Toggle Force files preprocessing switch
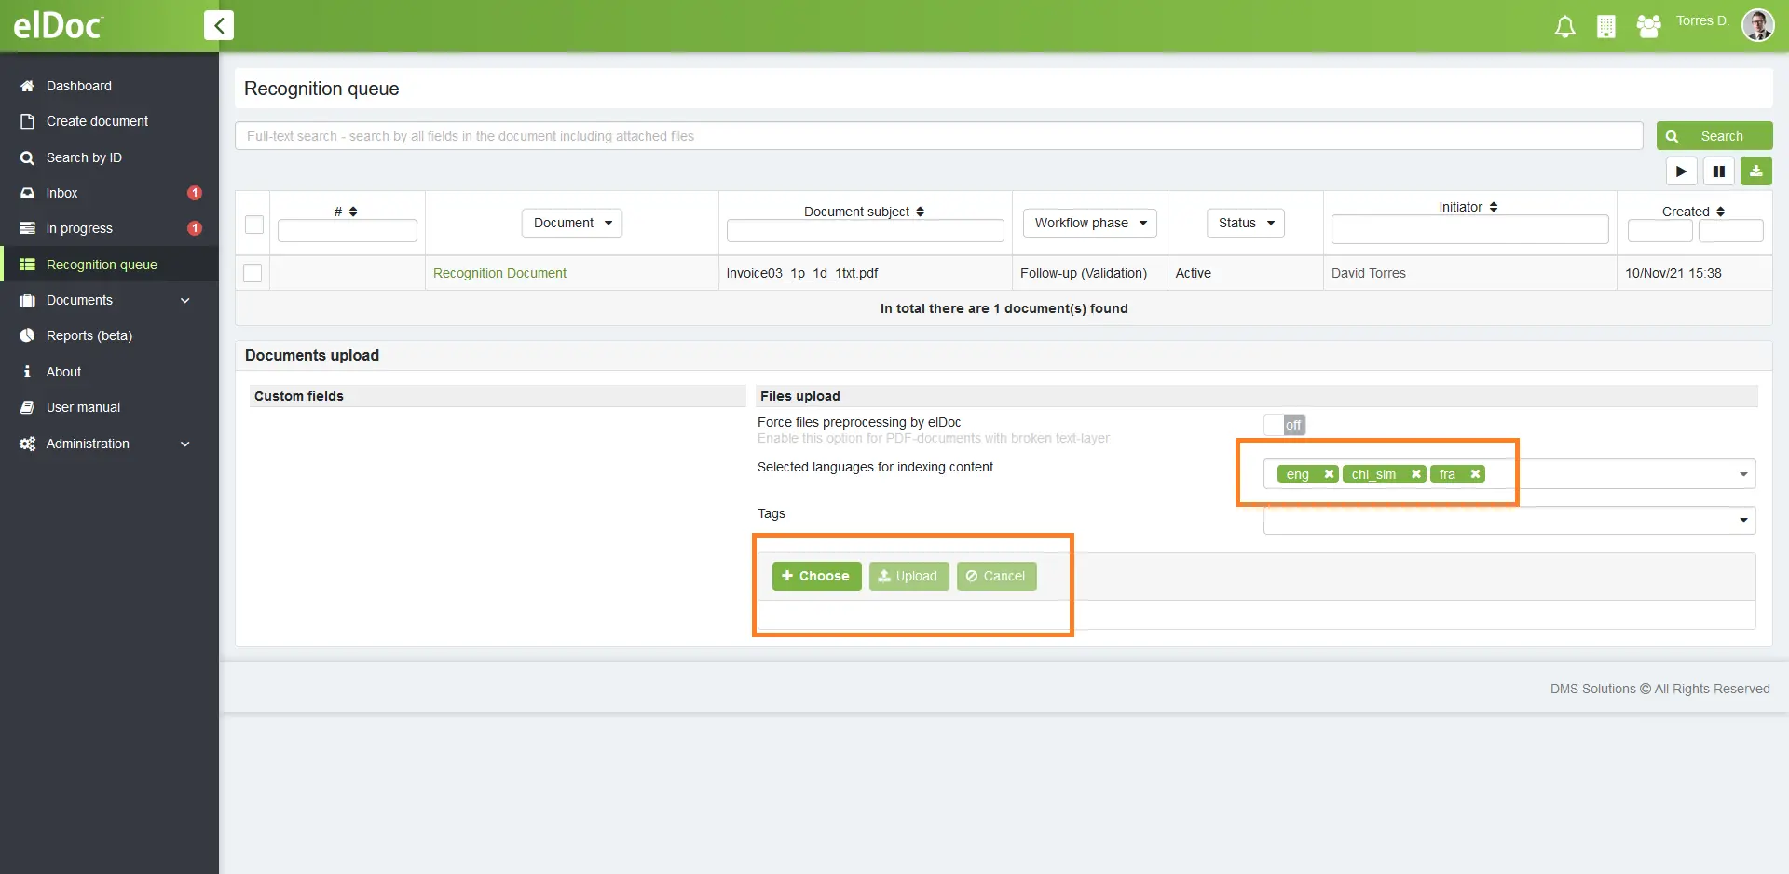The image size is (1789, 874). click(x=1285, y=425)
